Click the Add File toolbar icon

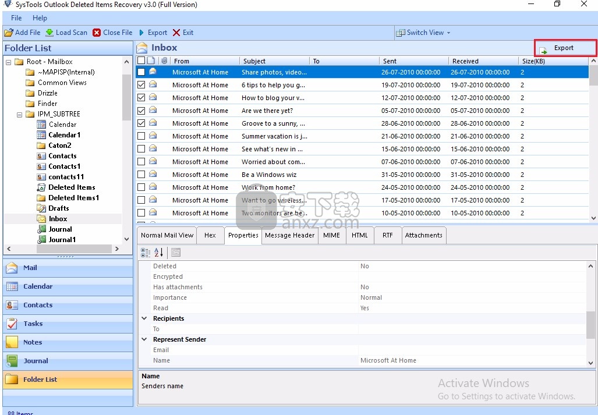pos(8,33)
